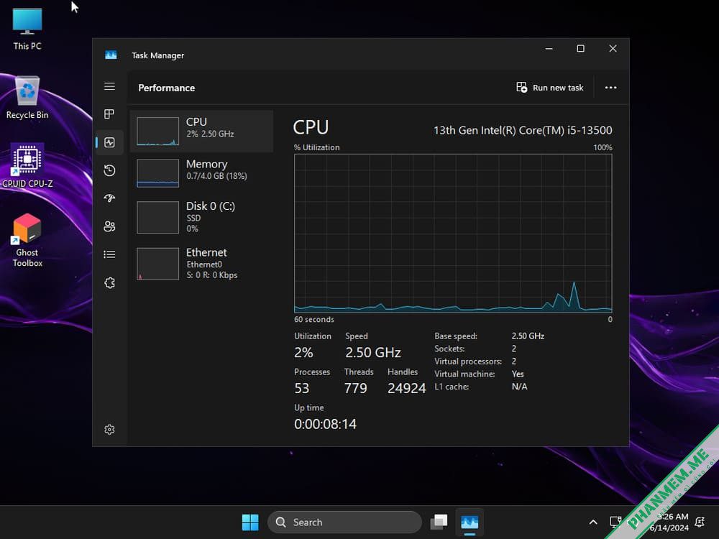
Task: Open the Services page puzzle icon
Action: coord(109,282)
